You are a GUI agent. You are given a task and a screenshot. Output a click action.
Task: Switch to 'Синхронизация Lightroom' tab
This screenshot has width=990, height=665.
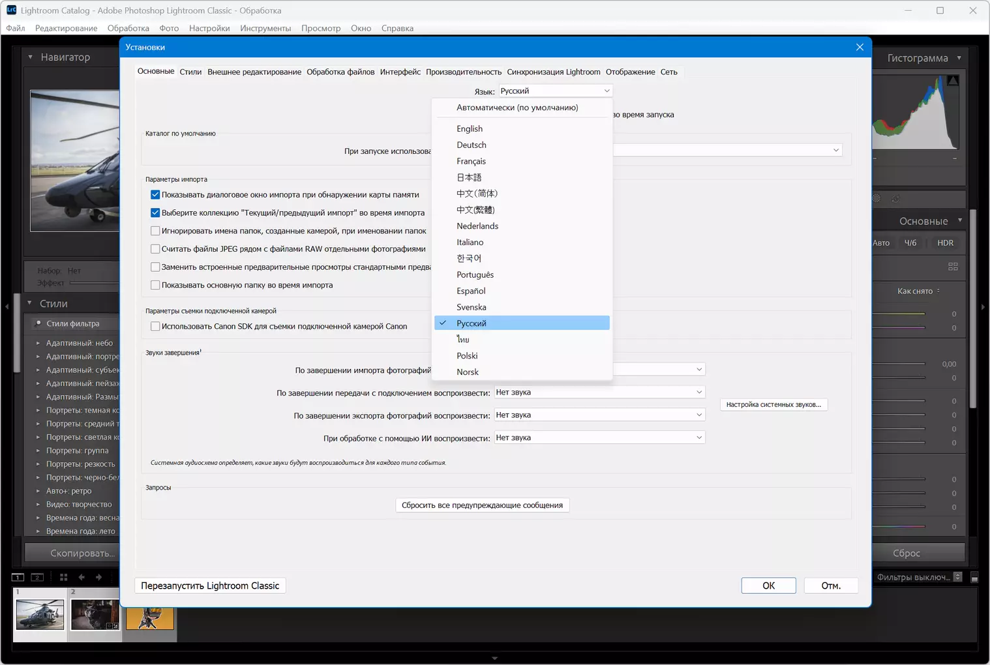554,72
